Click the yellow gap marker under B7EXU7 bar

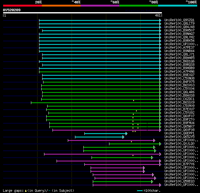point(136,111)
